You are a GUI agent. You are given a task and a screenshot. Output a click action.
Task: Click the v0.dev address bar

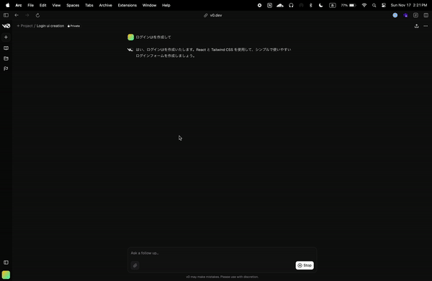pos(216,15)
